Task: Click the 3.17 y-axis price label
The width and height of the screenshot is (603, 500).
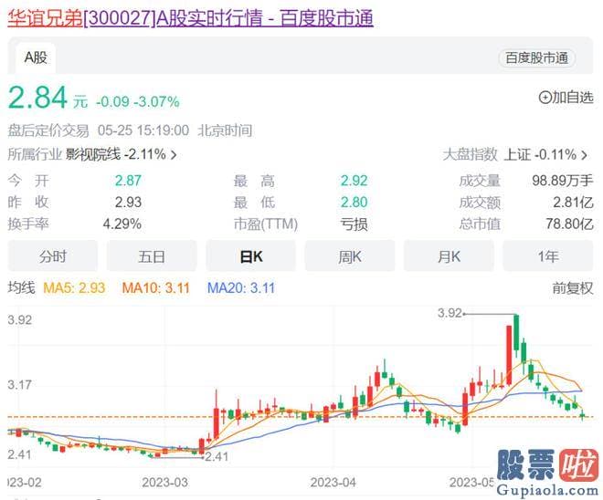Action: (19, 385)
